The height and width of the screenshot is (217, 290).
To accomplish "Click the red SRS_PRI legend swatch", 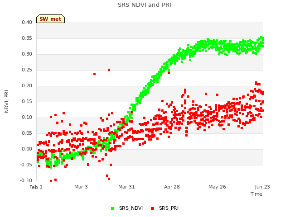I will (152, 208).
